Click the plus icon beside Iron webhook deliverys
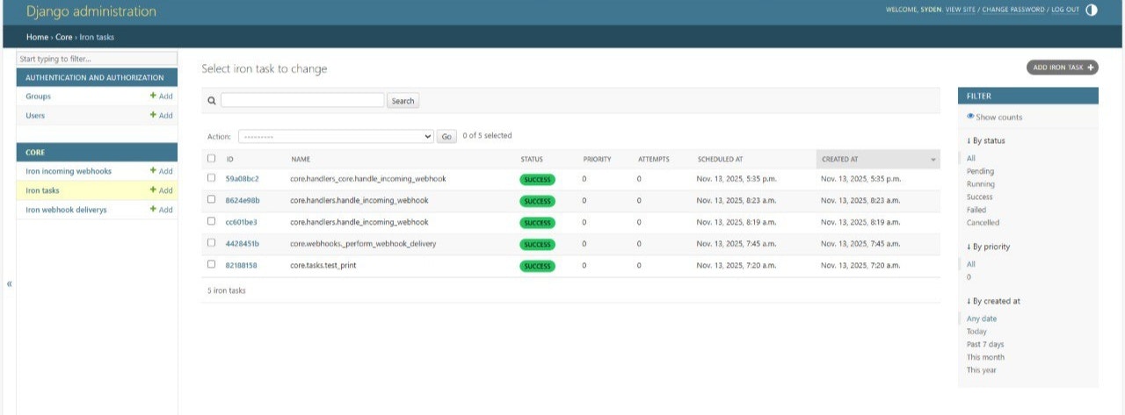 [x=153, y=209]
